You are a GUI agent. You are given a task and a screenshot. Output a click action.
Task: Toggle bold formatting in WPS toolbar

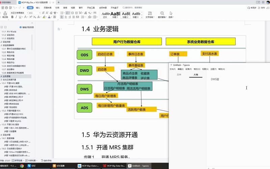[x=12, y=17]
